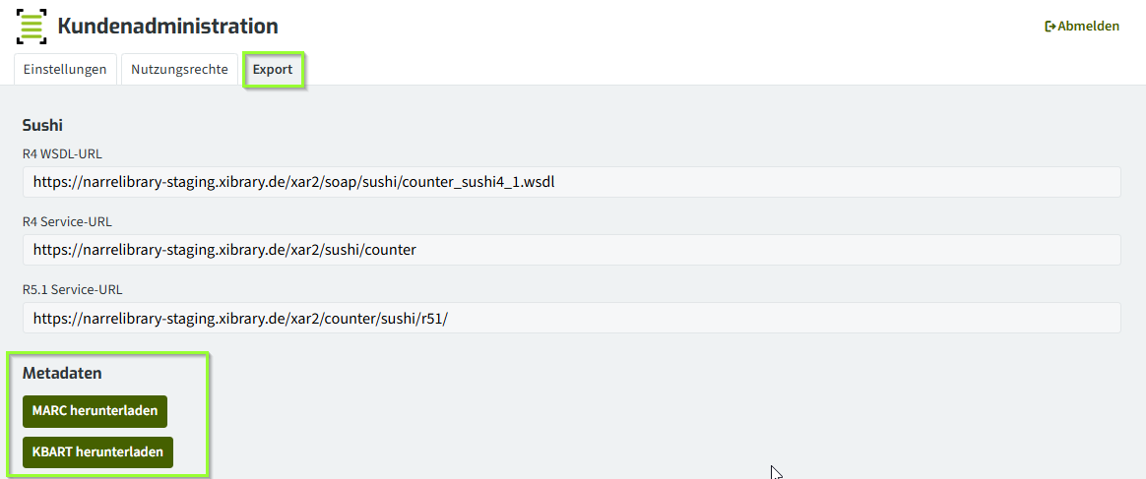Click the URL ending in sushi/counter

pyautogui.click(x=224, y=251)
